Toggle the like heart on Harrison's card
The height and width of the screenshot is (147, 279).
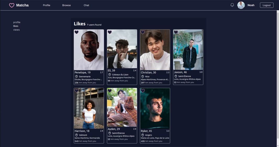76,91
